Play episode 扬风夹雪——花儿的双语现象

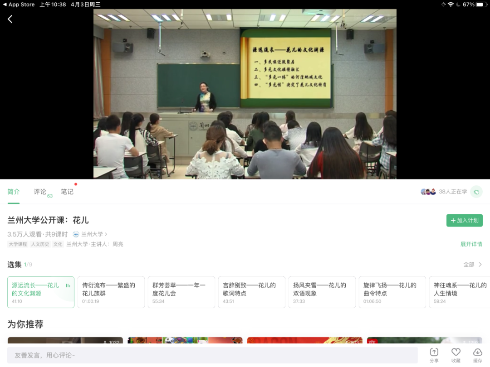coord(322,292)
